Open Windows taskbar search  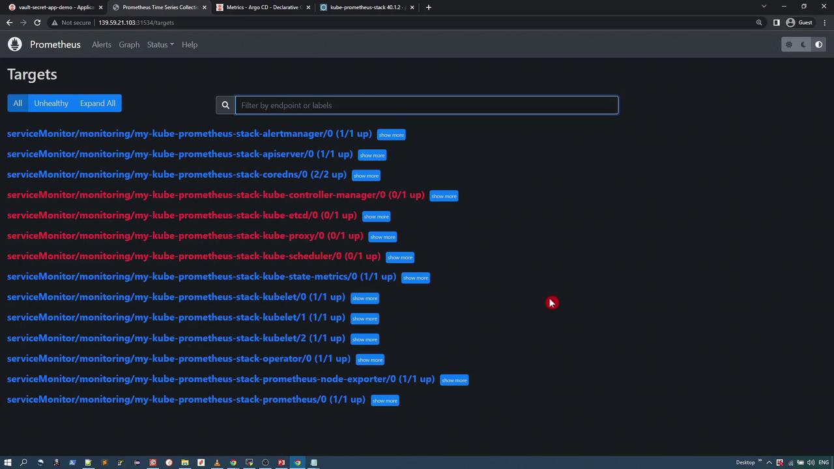tap(24, 462)
